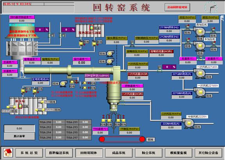Image resolution: width=225 pixels, height=160 pixels.
Task: Click the TISA-210 table cell
Action: [x=45, y=122]
